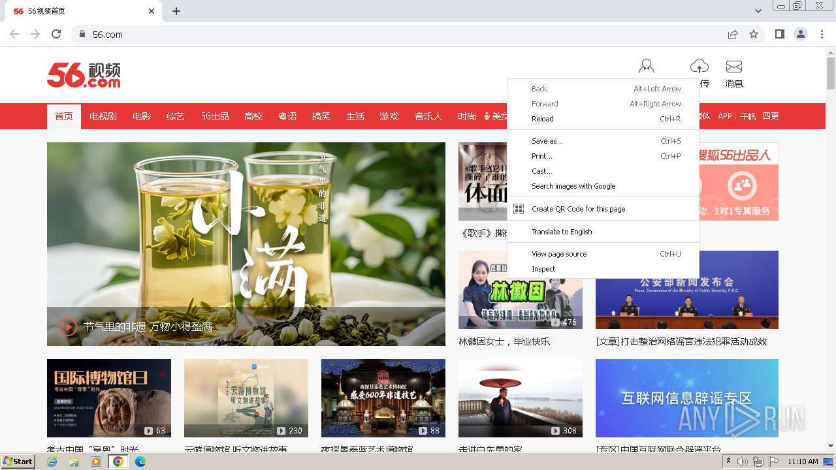
Task: Open Microsoft Edge from taskbar
Action: (x=140, y=462)
